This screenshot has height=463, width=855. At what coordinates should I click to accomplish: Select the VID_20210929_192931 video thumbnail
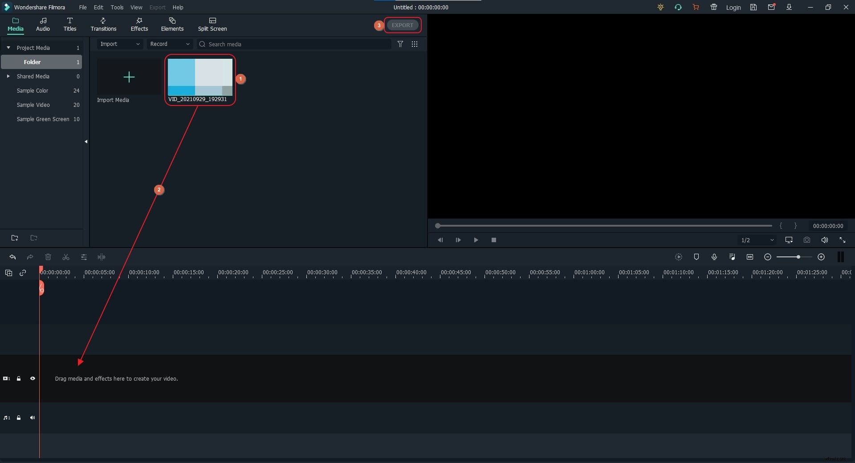pos(200,77)
